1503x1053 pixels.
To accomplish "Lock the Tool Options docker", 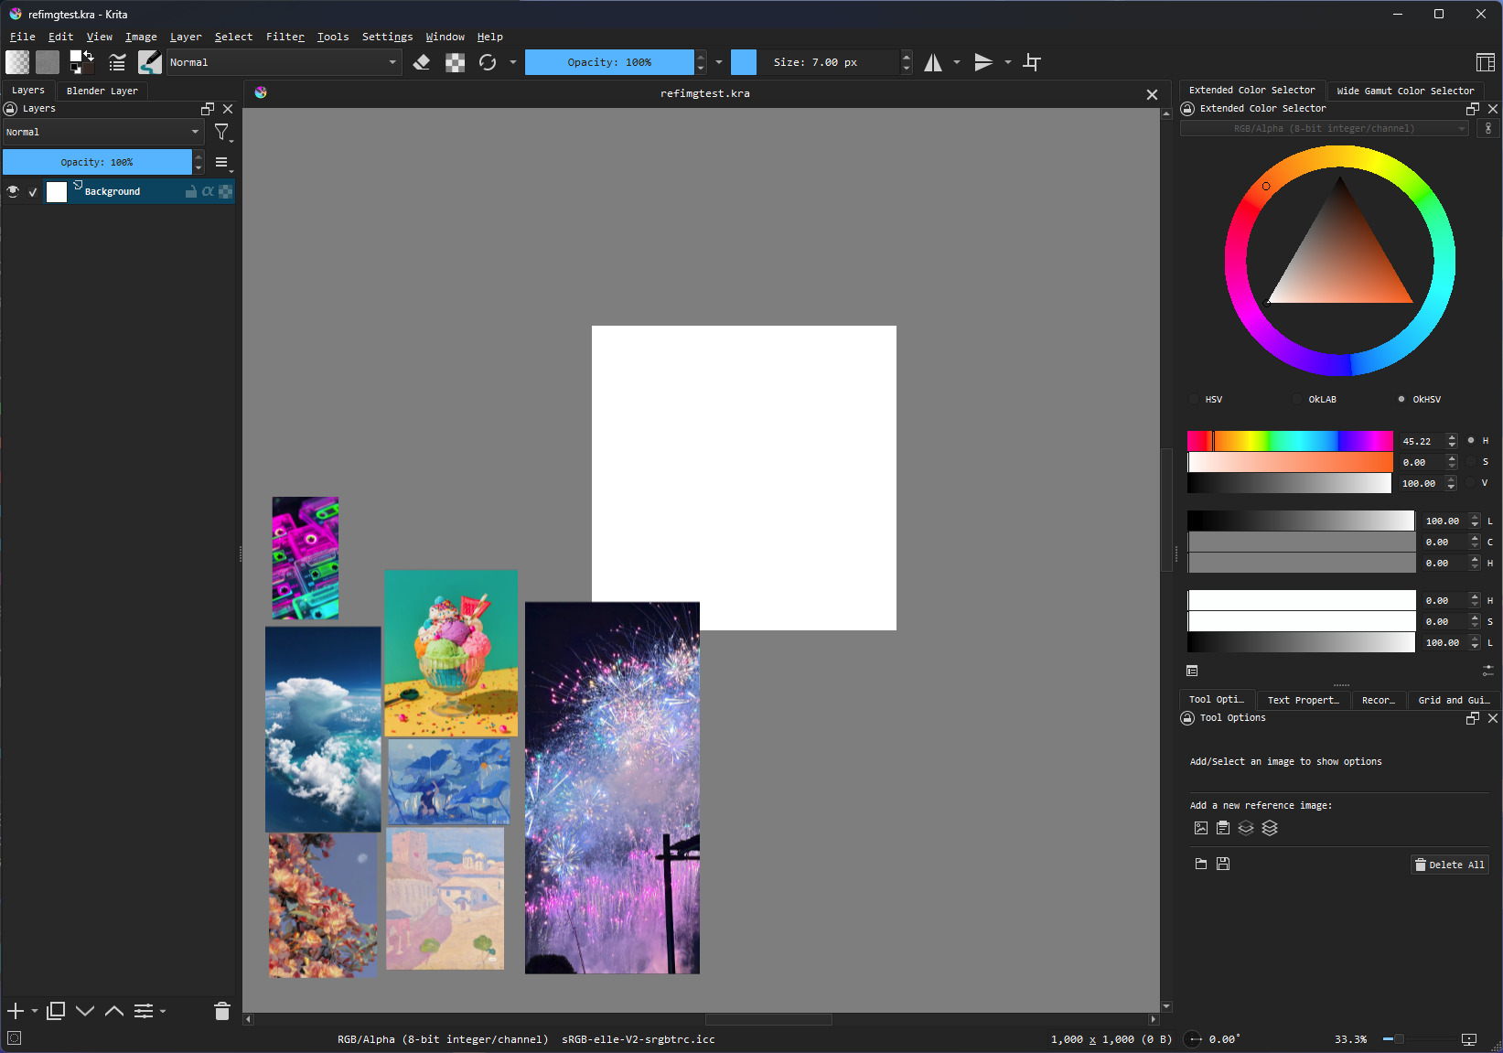I will pos(1187,718).
